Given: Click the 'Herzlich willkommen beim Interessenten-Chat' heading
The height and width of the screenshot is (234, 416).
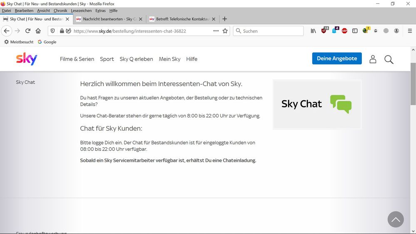Looking at the screenshot, I should coord(161,84).
